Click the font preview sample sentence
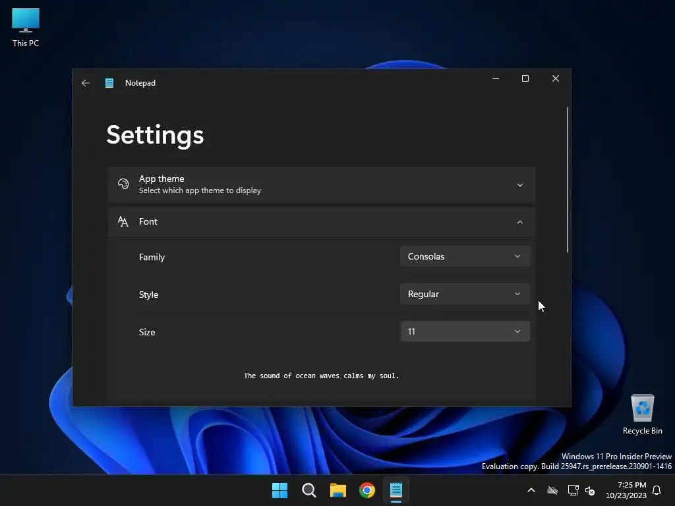675x506 pixels. [x=321, y=376]
